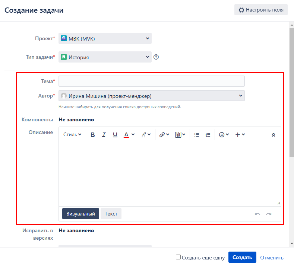Collapse the editor toolbar with double chevron
The image size is (294, 265).
coord(274,135)
